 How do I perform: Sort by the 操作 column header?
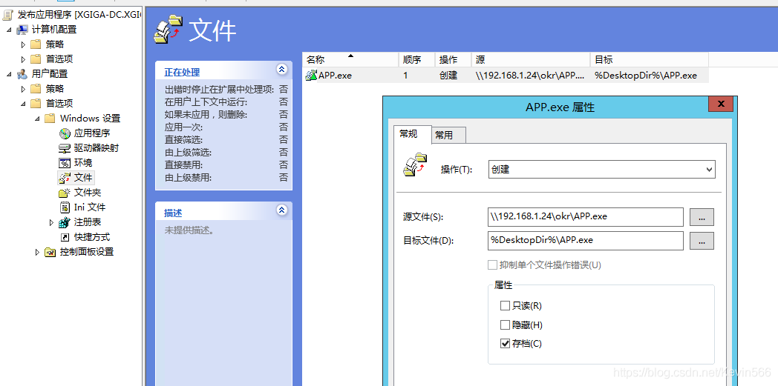coord(453,60)
